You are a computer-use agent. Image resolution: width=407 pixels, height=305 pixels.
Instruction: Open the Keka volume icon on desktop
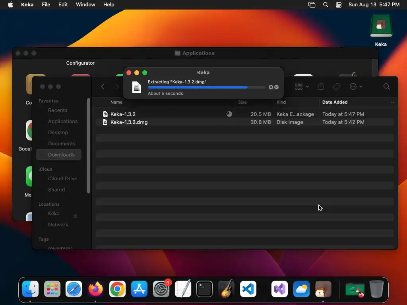pyautogui.click(x=381, y=26)
